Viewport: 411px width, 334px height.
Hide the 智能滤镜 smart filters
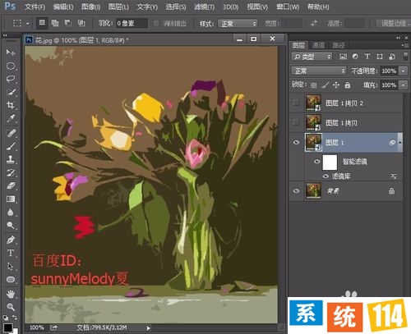click(316, 162)
